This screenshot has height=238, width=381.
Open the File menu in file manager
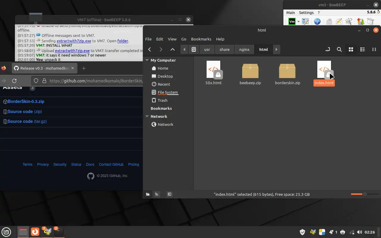pos(148,39)
